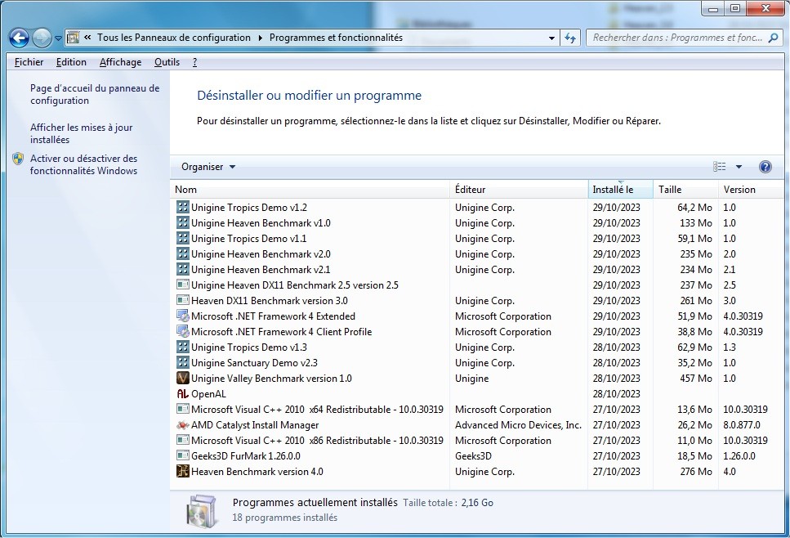Viewport: 790px width, 538px height.
Task: Open the recent pages dropdown arrow
Action: pyautogui.click(x=58, y=38)
